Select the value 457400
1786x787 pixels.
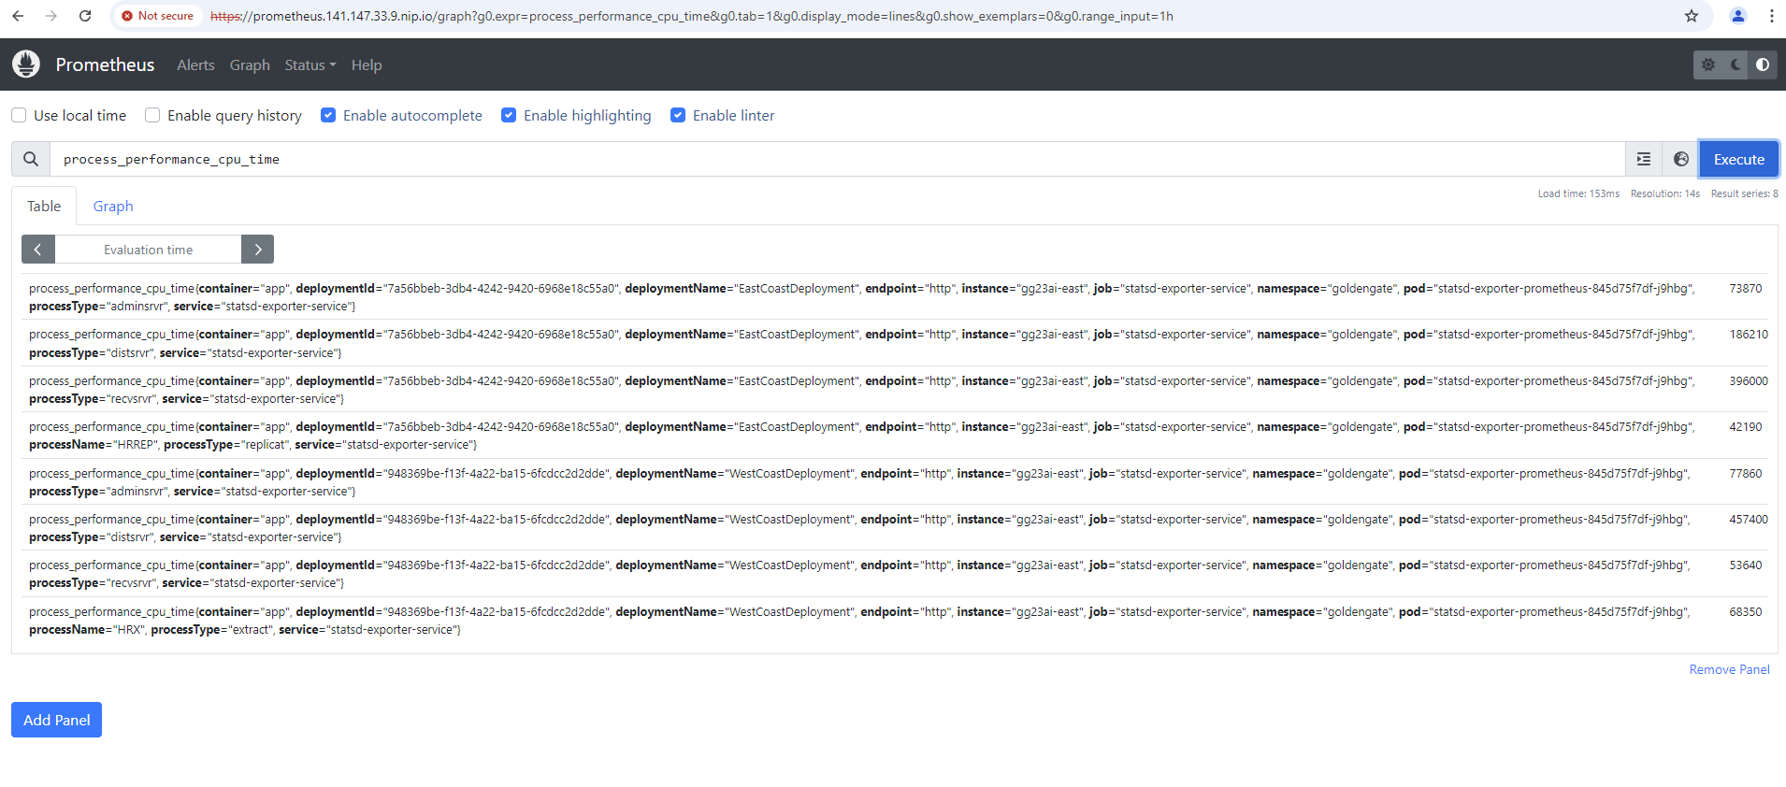[x=1749, y=520]
